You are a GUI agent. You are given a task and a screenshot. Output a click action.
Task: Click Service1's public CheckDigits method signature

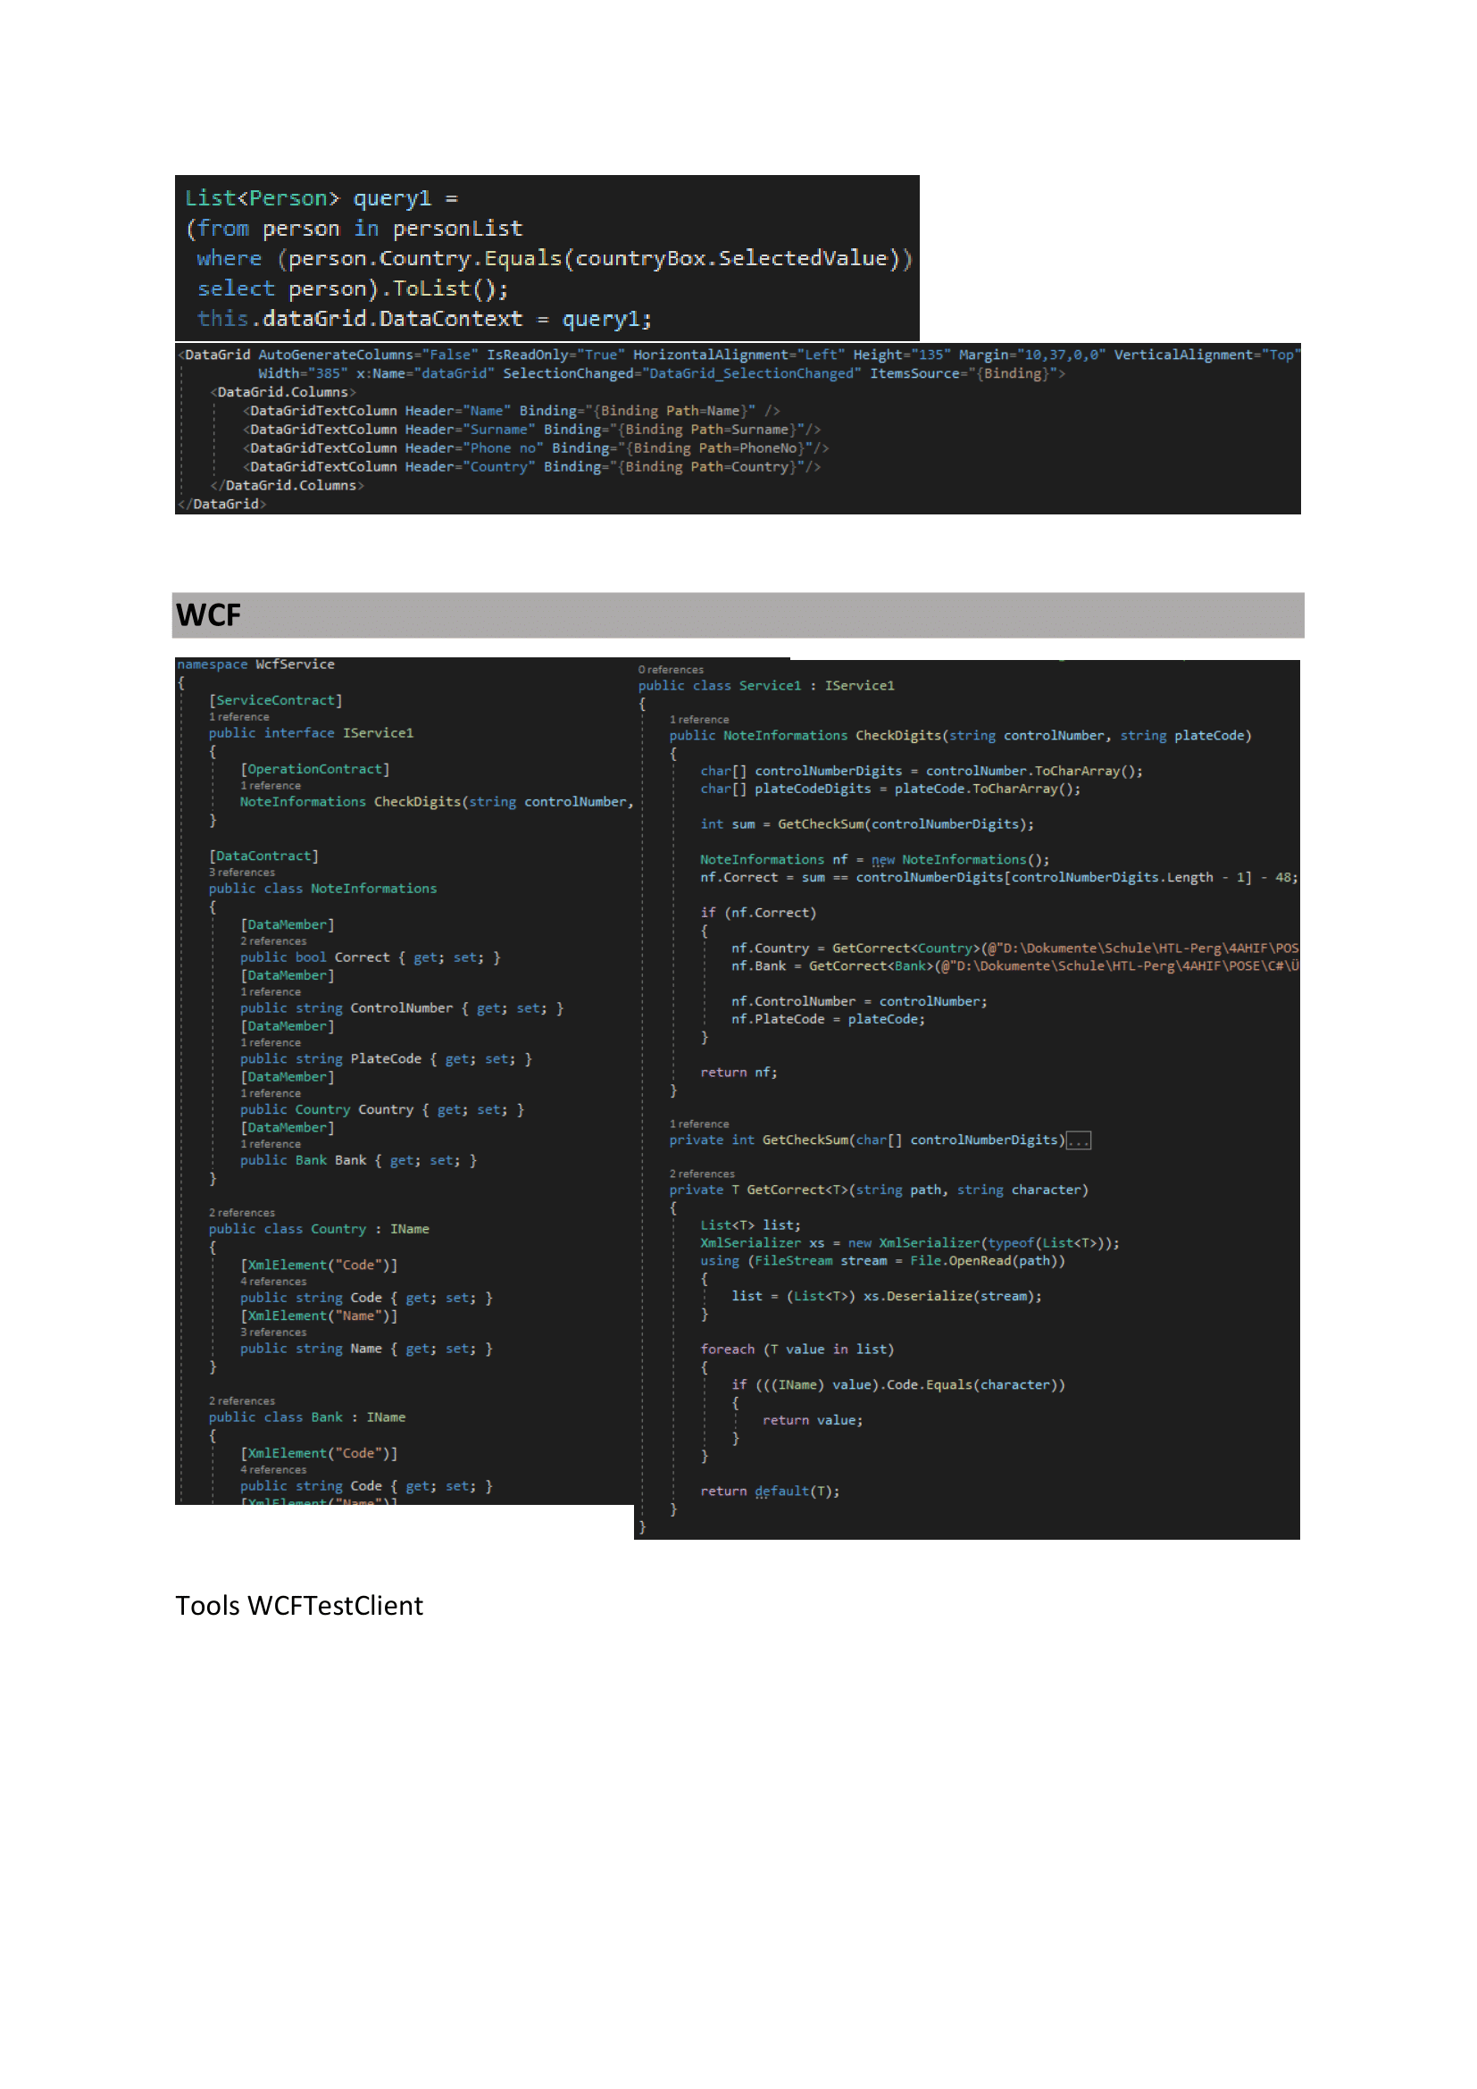pyautogui.click(x=961, y=735)
